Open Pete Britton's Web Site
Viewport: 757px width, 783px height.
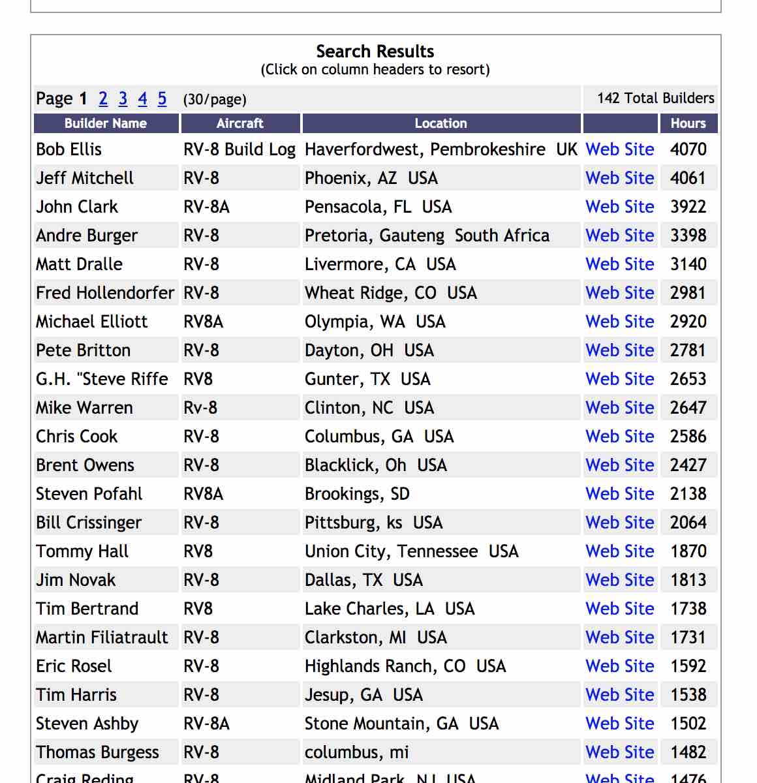(x=620, y=350)
